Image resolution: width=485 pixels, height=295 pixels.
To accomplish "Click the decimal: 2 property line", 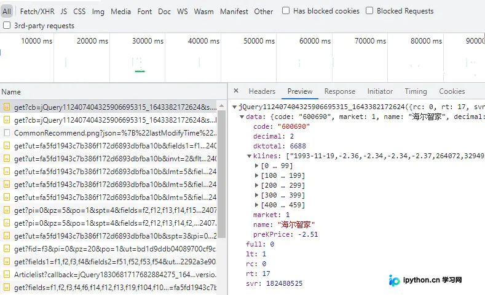I will pos(274,136).
